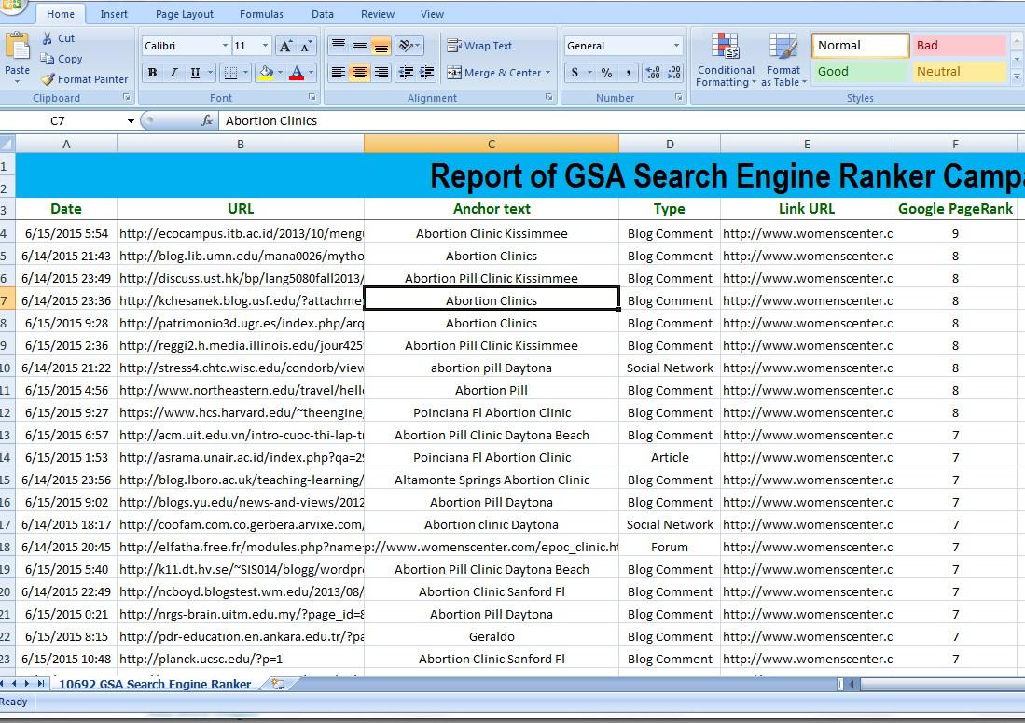Toggle center text alignment
1025x723 pixels.
point(359,74)
